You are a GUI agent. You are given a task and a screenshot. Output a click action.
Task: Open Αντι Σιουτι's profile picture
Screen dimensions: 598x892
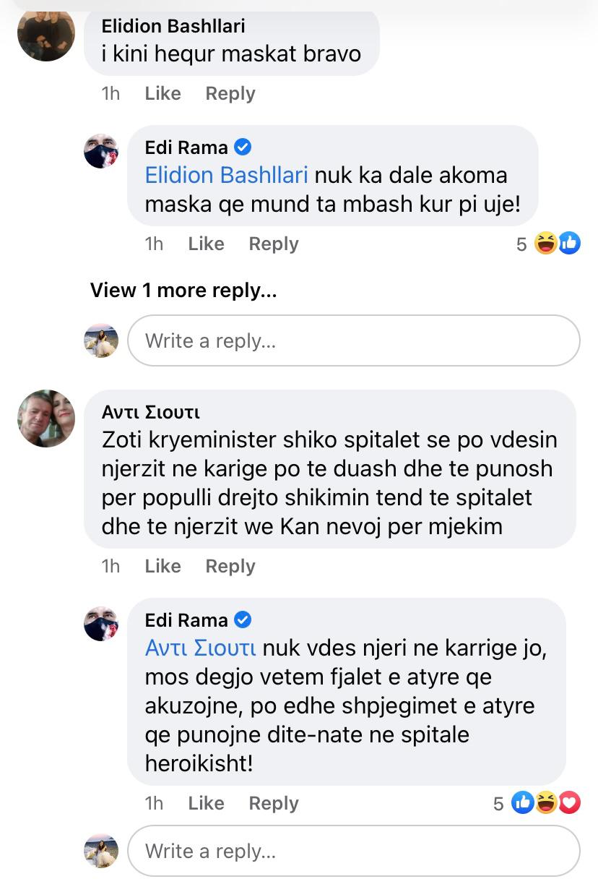coord(46,419)
